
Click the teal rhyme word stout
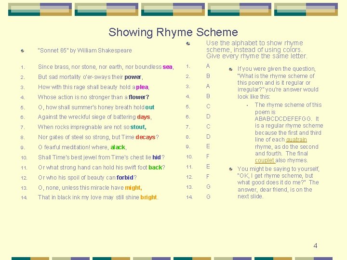coord(138,127)
